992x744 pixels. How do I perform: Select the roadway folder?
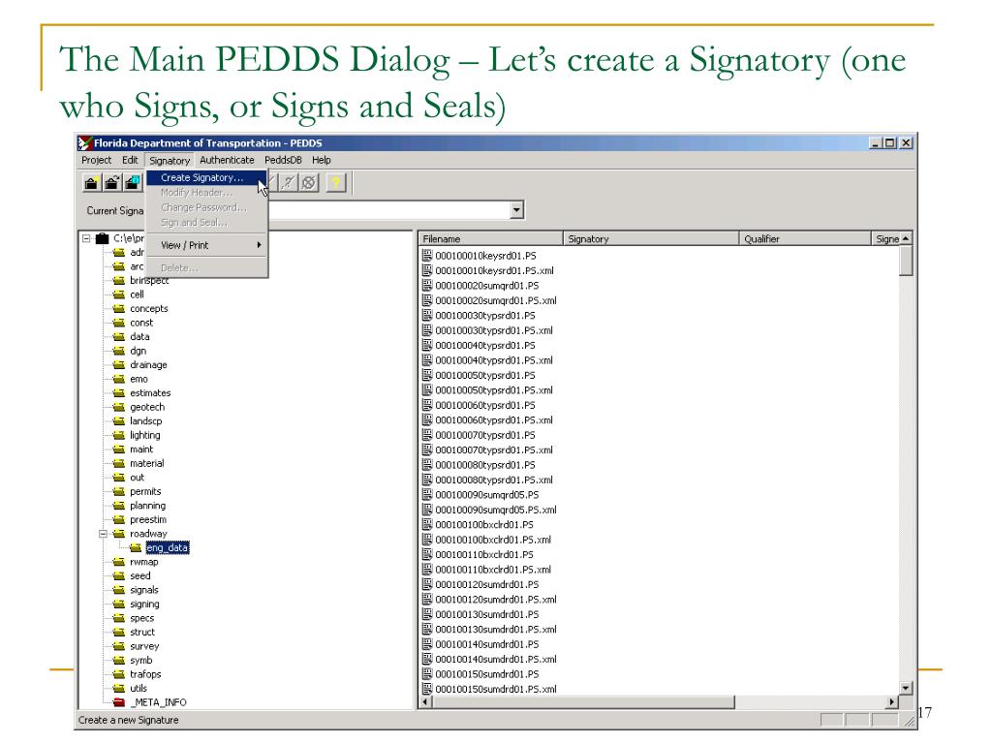(148, 534)
